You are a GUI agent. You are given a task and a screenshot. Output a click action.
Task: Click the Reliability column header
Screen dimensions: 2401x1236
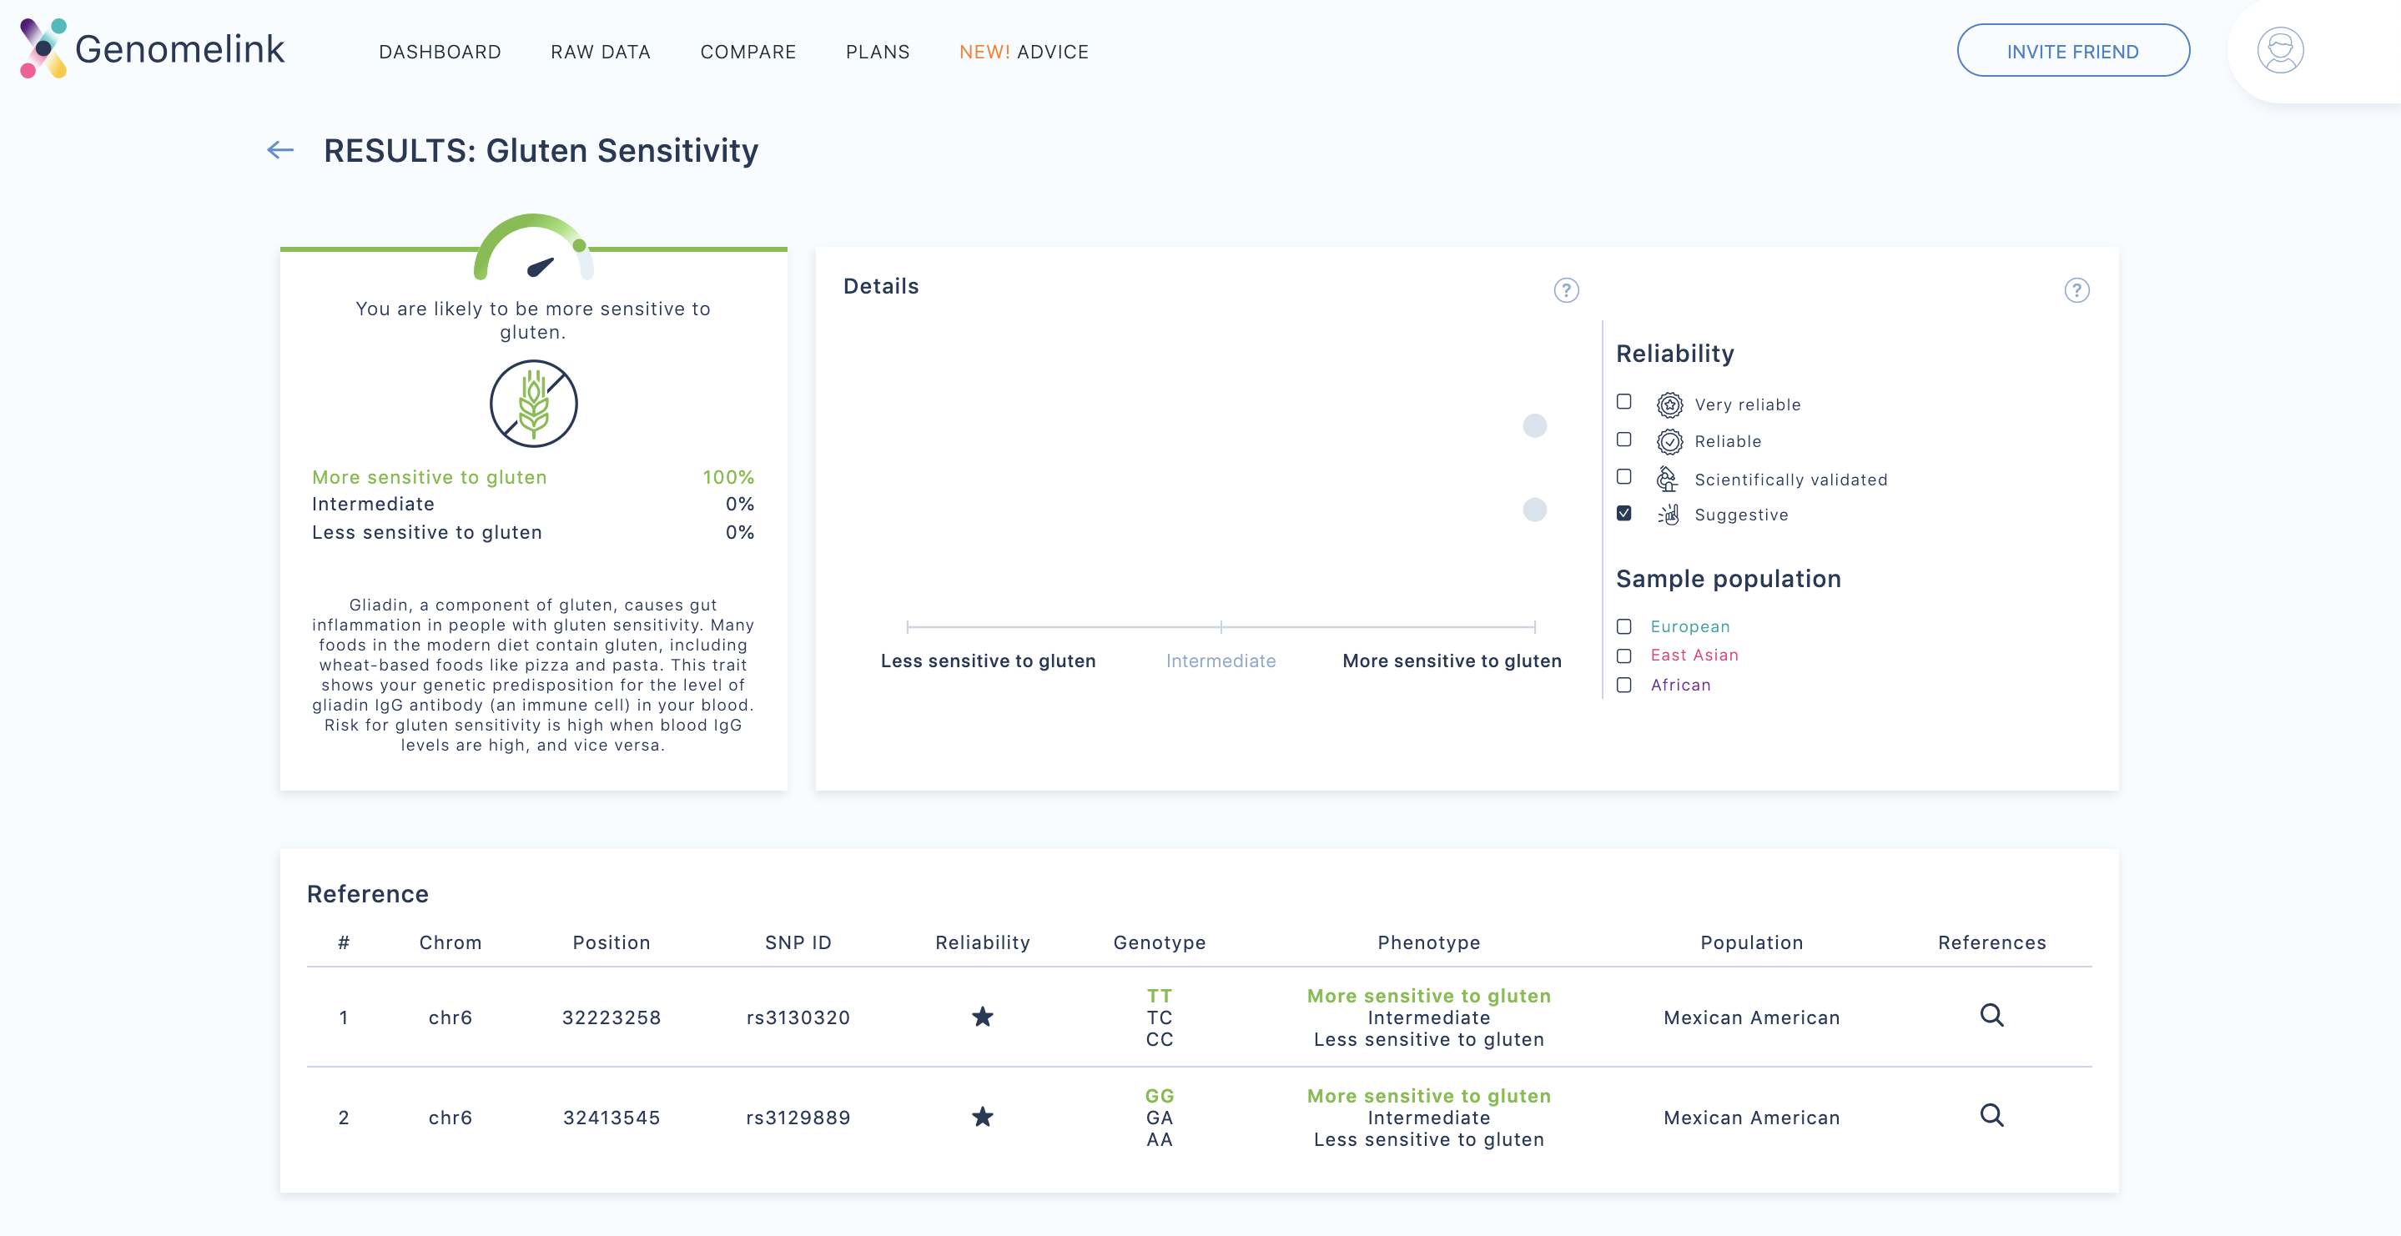point(983,942)
